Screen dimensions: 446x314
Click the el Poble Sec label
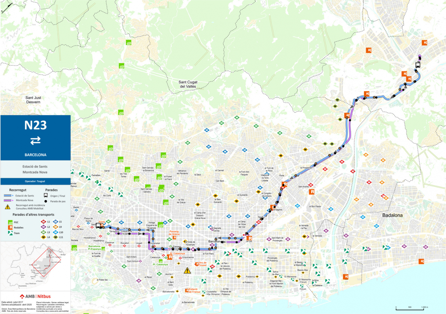pyautogui.click(x=102, y=280)
